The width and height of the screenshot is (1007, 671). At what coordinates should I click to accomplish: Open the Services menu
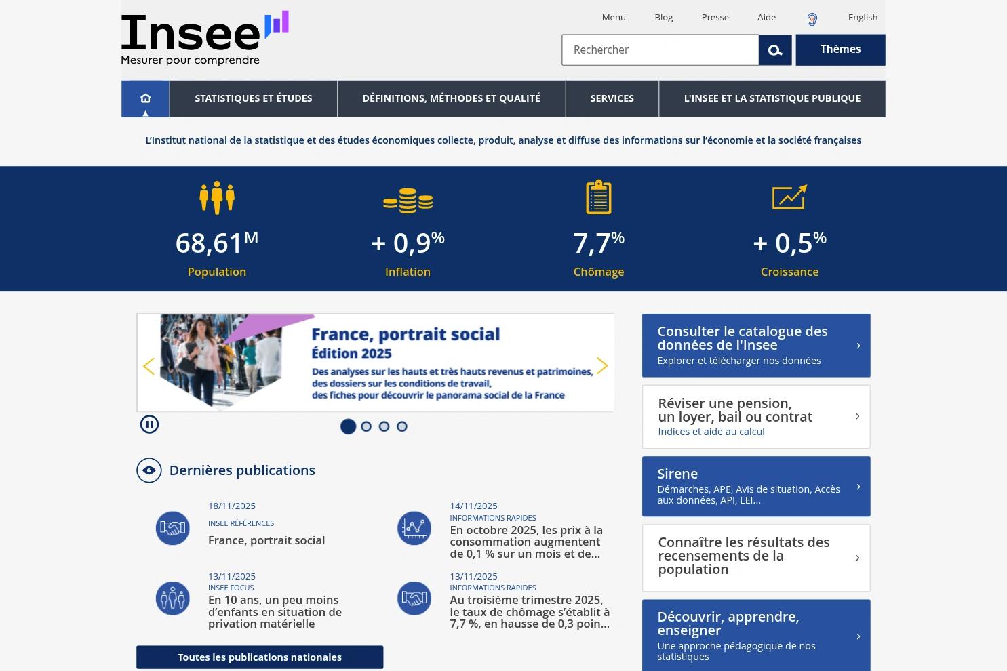tap(612, 98)
